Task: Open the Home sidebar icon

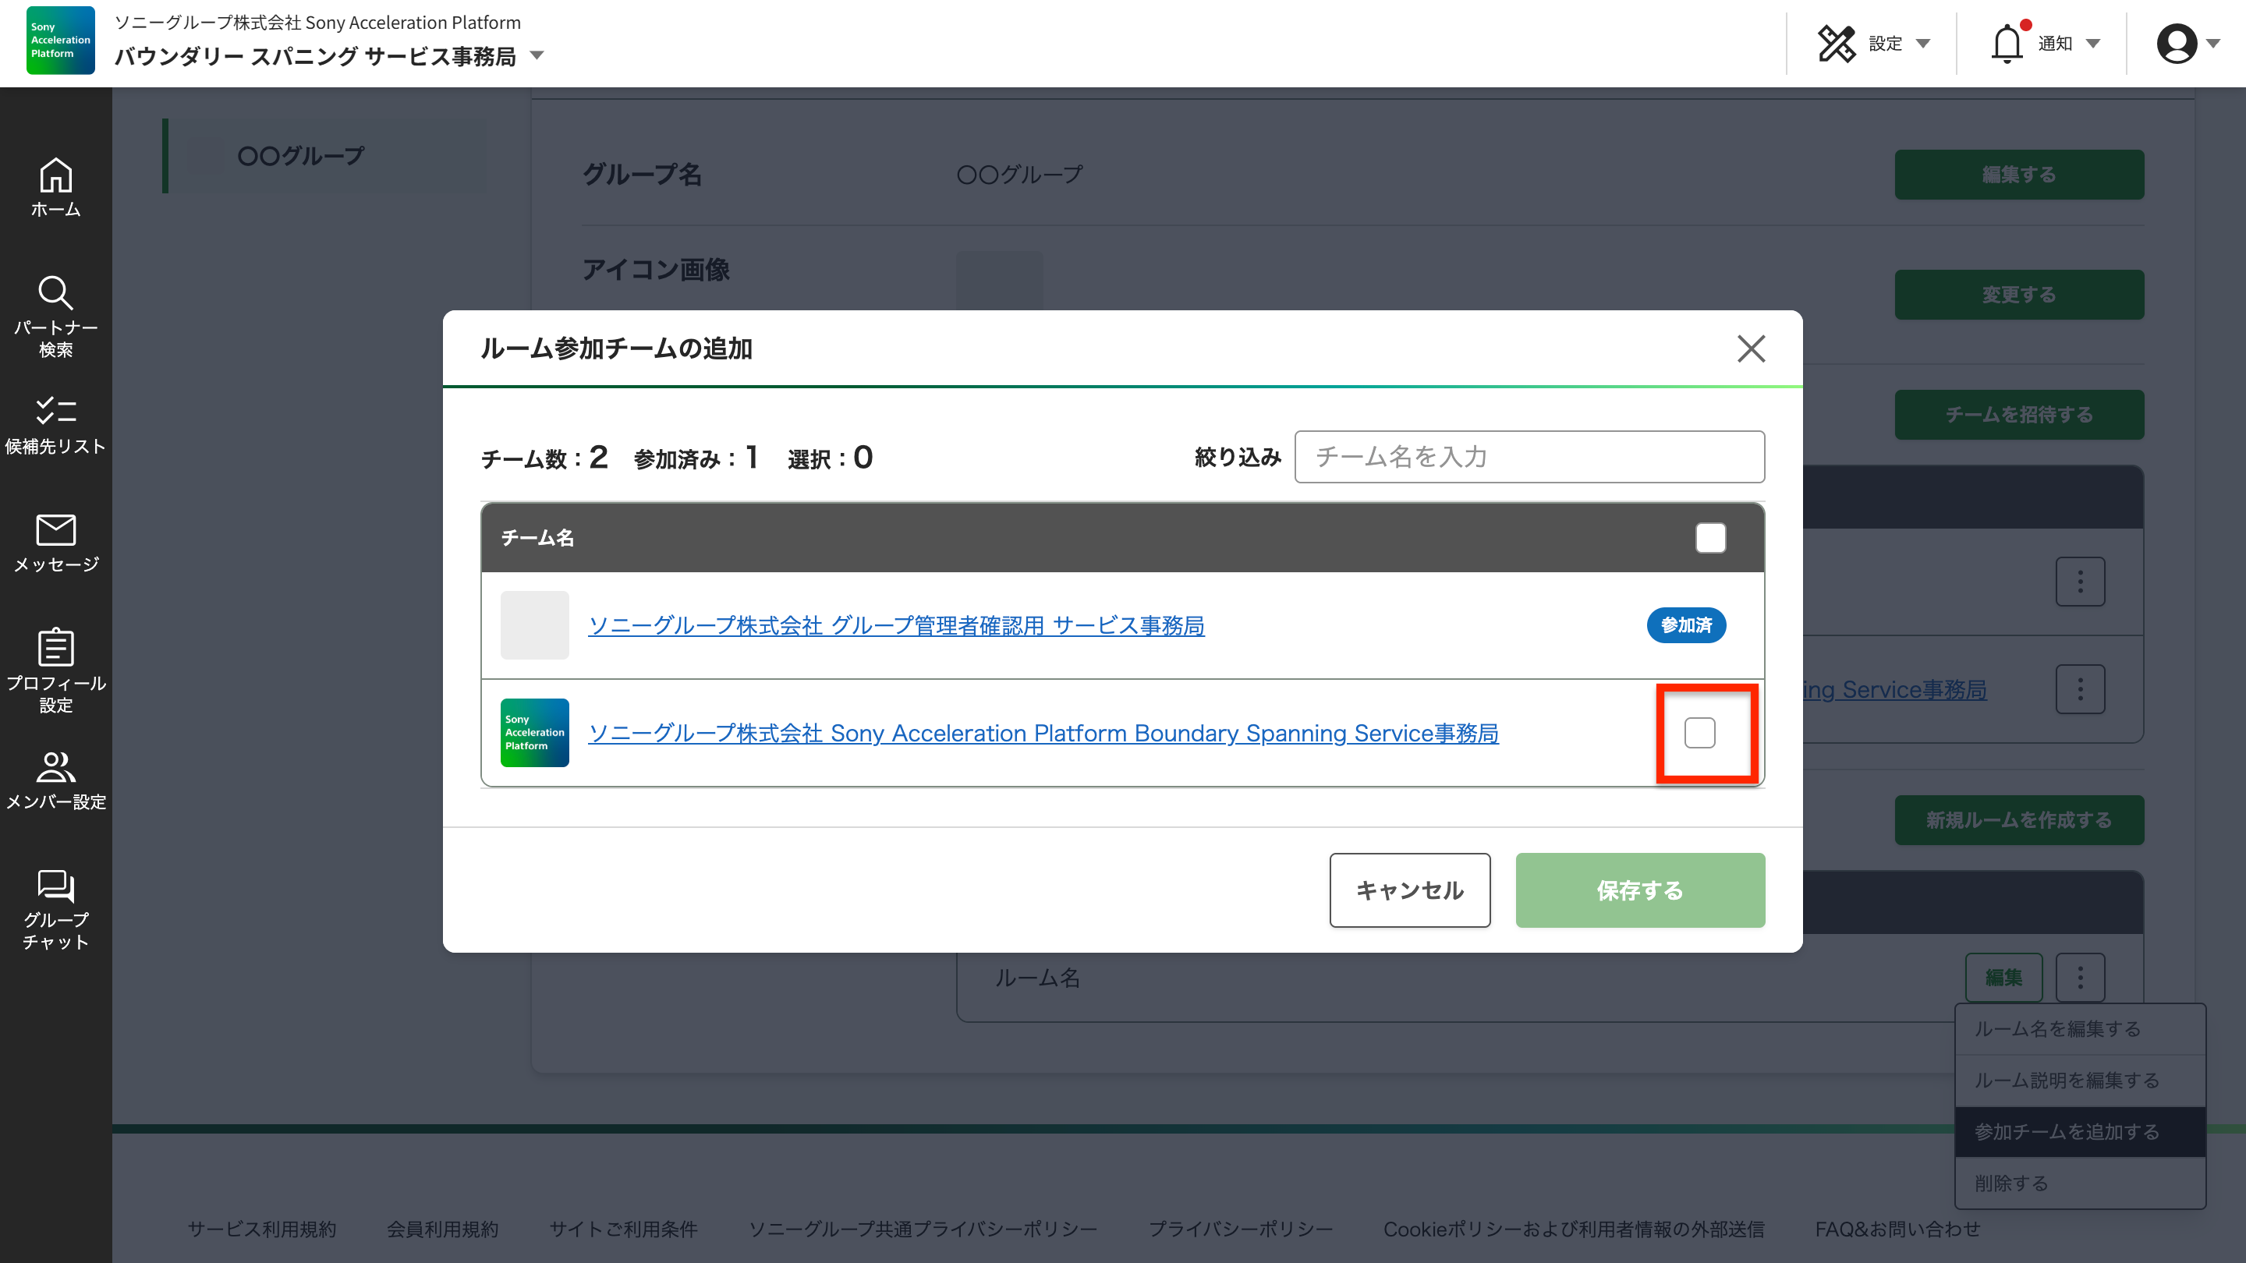Action: tap(56, 177)
